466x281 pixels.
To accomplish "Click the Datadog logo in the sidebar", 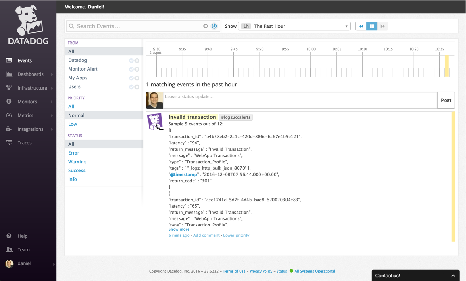I will [28, 25].
